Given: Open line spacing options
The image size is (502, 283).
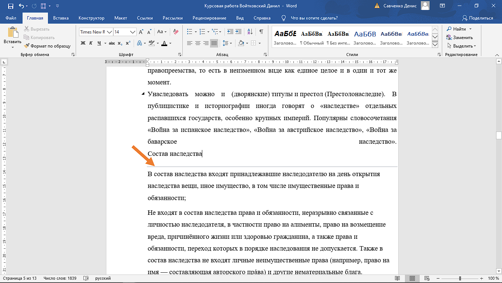Looking at the screenshot, I should (x=227, y=43).
